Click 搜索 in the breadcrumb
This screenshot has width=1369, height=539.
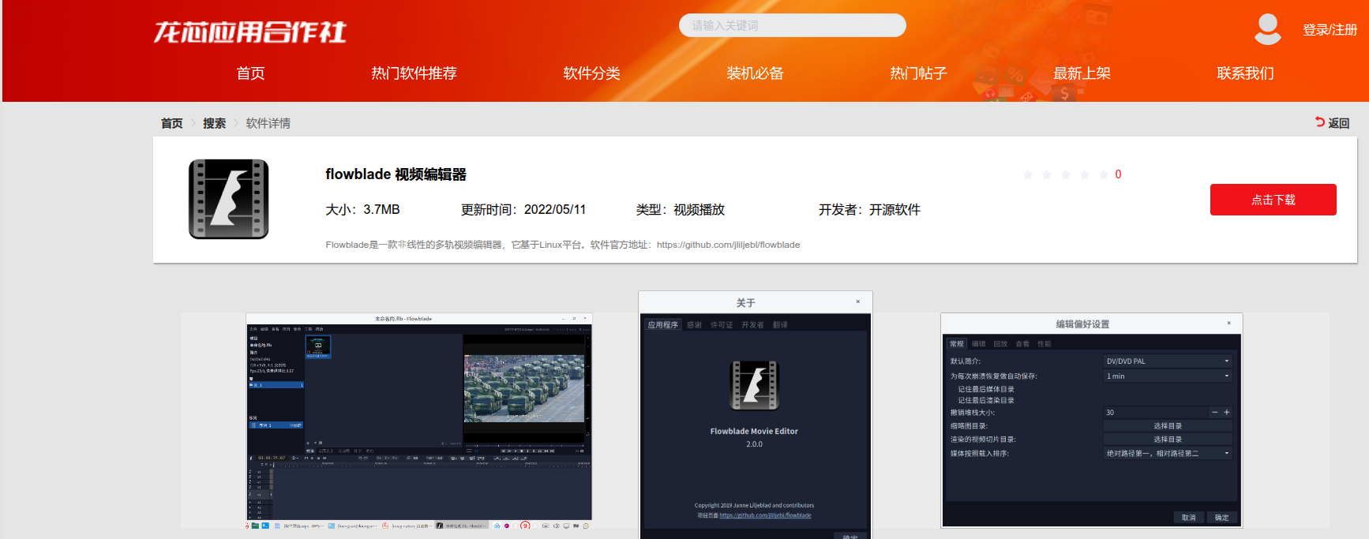[x=215, y=123]
